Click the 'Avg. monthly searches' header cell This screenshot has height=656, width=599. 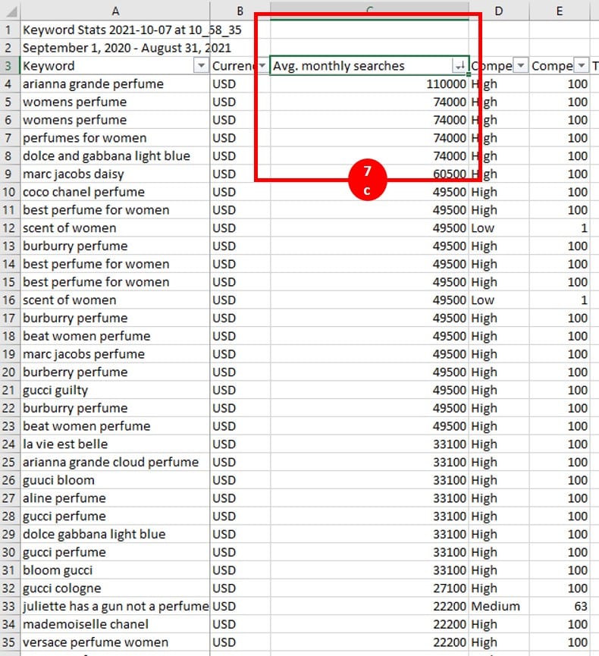tap(369, 66)
